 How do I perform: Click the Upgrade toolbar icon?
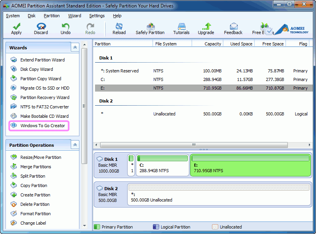point(206,27)
